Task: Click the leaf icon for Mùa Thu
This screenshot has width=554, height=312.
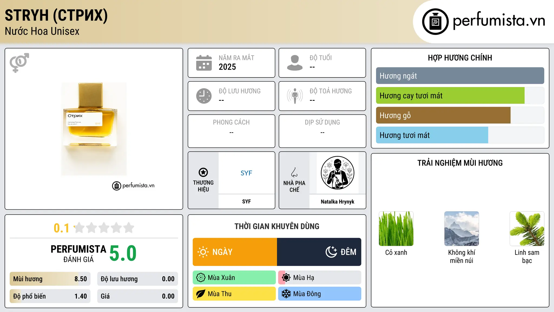Action: (x=201, y=294)
